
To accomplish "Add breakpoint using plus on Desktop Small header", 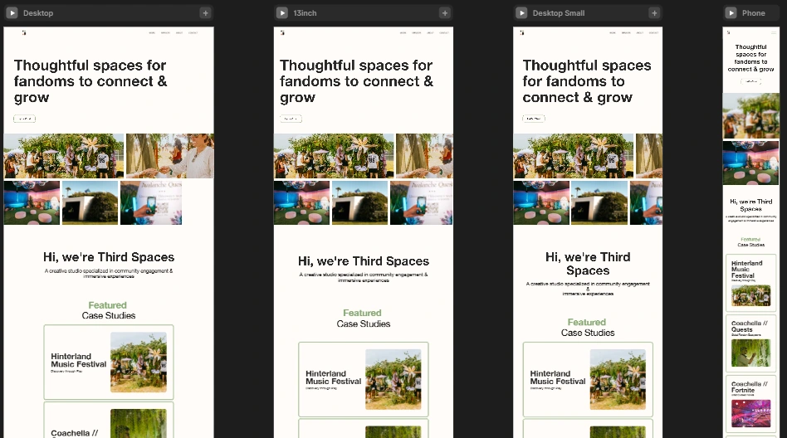I will [x=654, y=13].
